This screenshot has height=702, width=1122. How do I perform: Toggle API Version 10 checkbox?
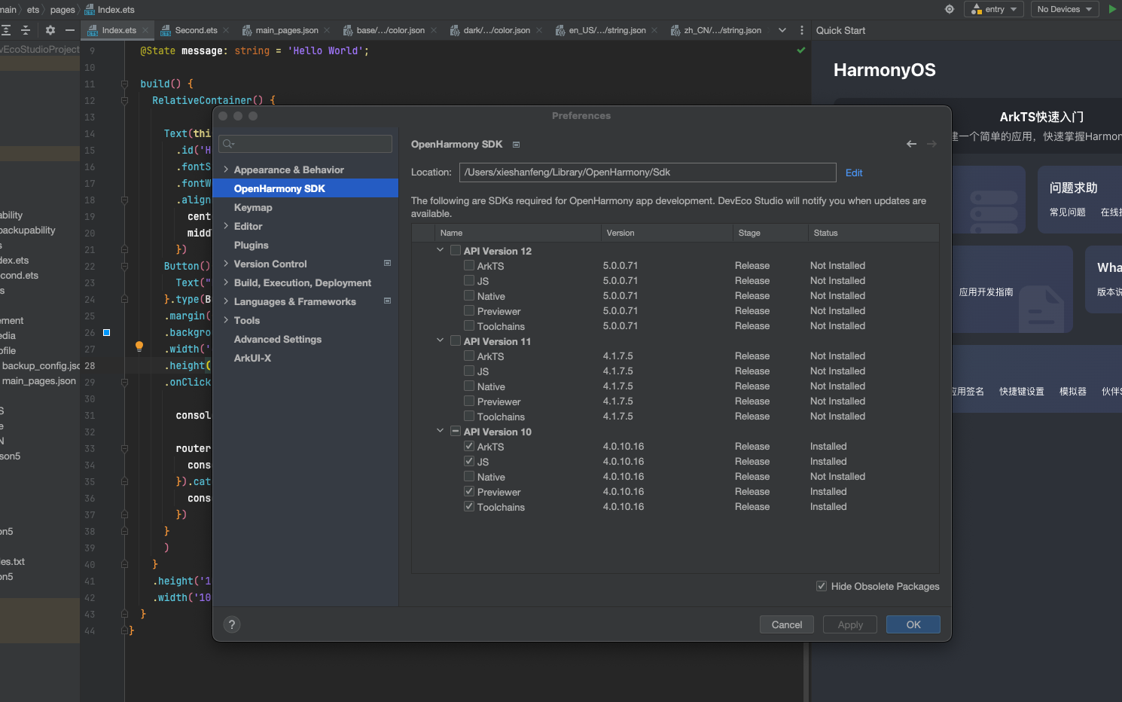point(456,432)
